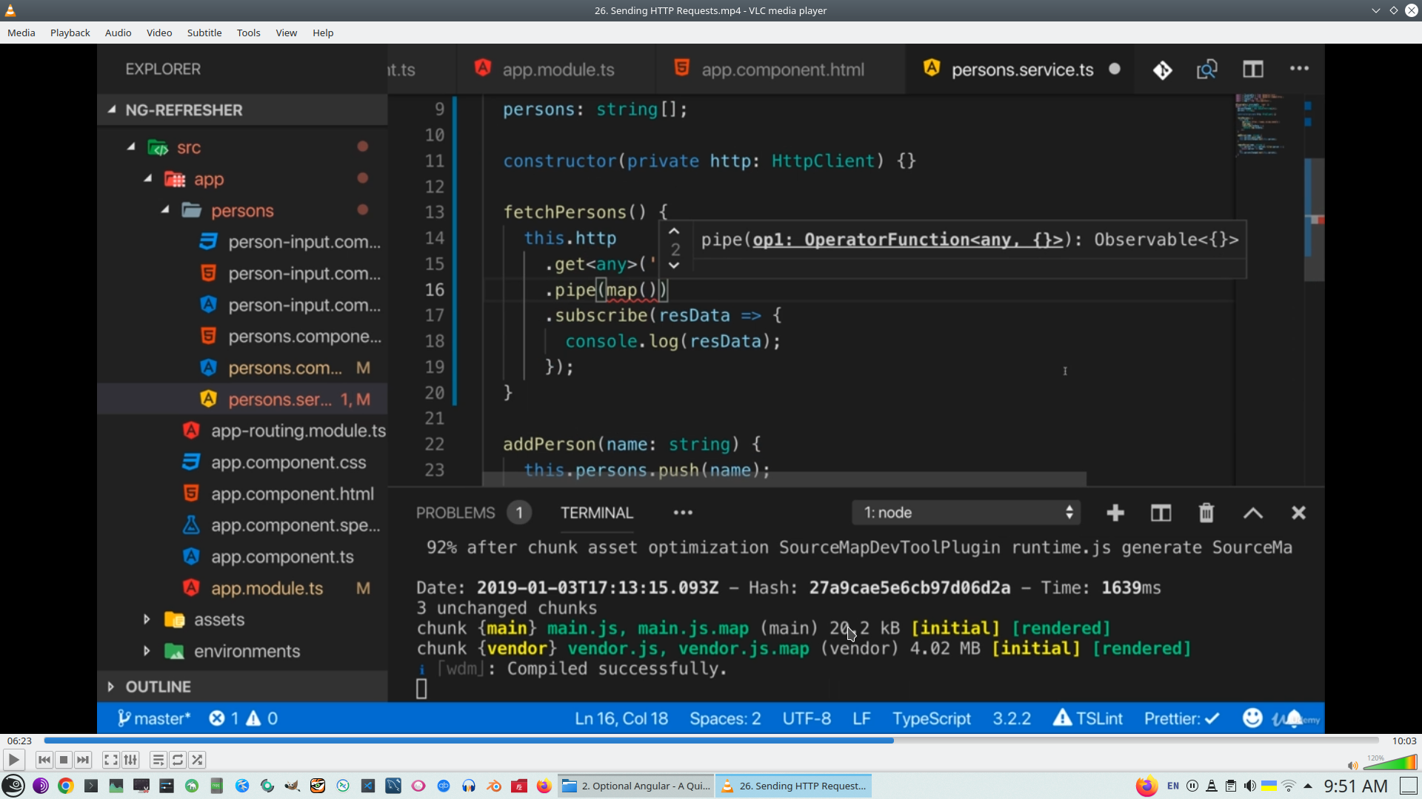Click the previous media button
This screenshot has height=799, width=1422.
(44, 760)
